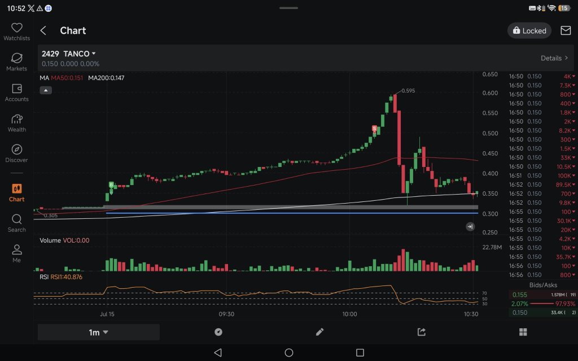The height and width of the screenshot is (361, 578).
Task: Open the Details link
Action: 554,58
